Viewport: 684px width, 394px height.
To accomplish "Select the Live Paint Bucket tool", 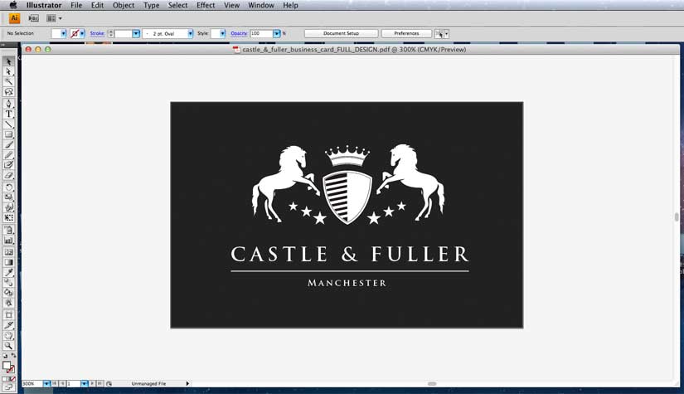I will pyautogui.click(x=9, y=292).
